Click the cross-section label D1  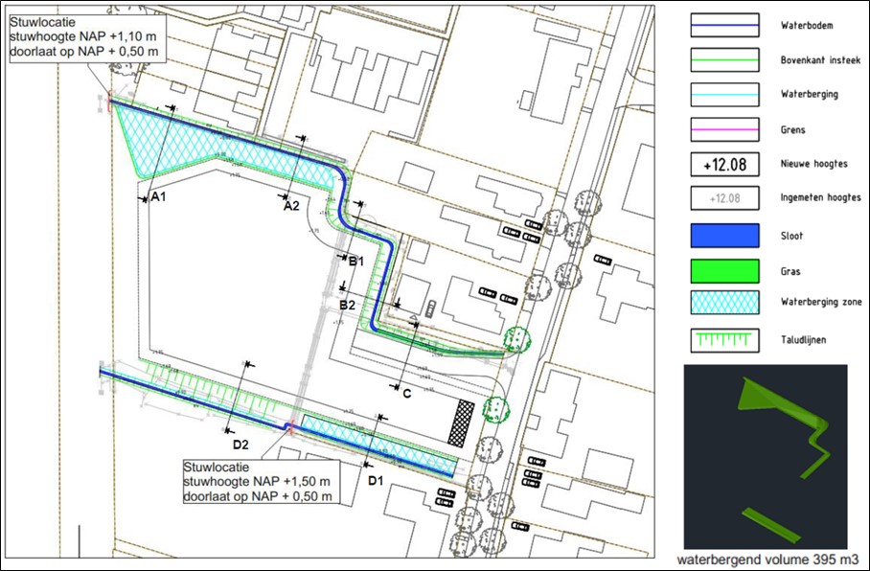(x=376, y=481)
